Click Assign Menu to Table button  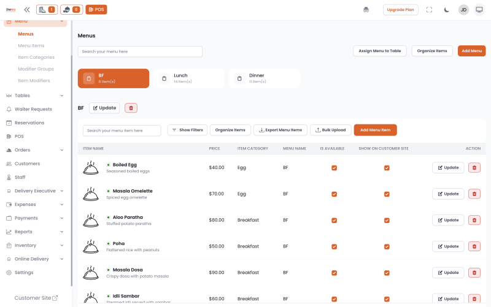379,51
